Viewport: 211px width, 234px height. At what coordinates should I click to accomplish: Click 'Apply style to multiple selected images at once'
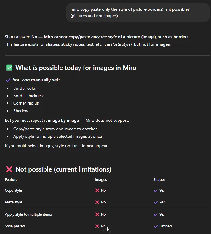[58, 136]
